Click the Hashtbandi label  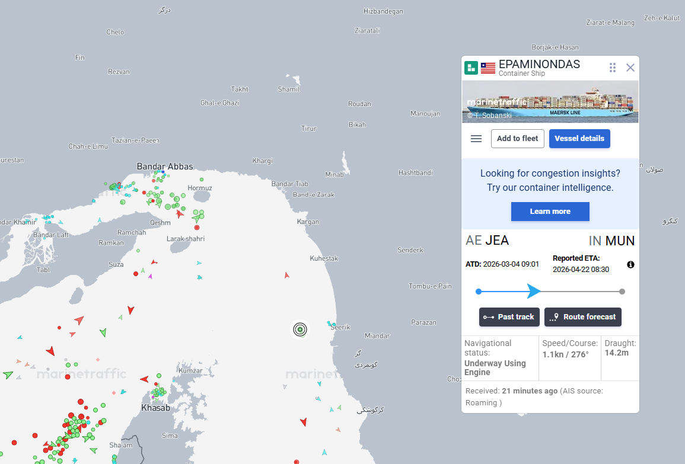[x=416, y=173]
